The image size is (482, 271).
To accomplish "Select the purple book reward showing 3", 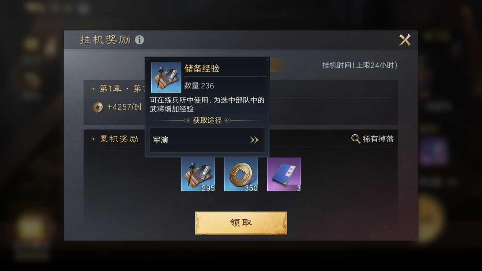I will pos(284,174).
